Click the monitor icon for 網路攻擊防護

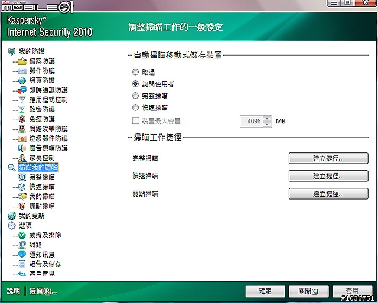coord(22,129)
